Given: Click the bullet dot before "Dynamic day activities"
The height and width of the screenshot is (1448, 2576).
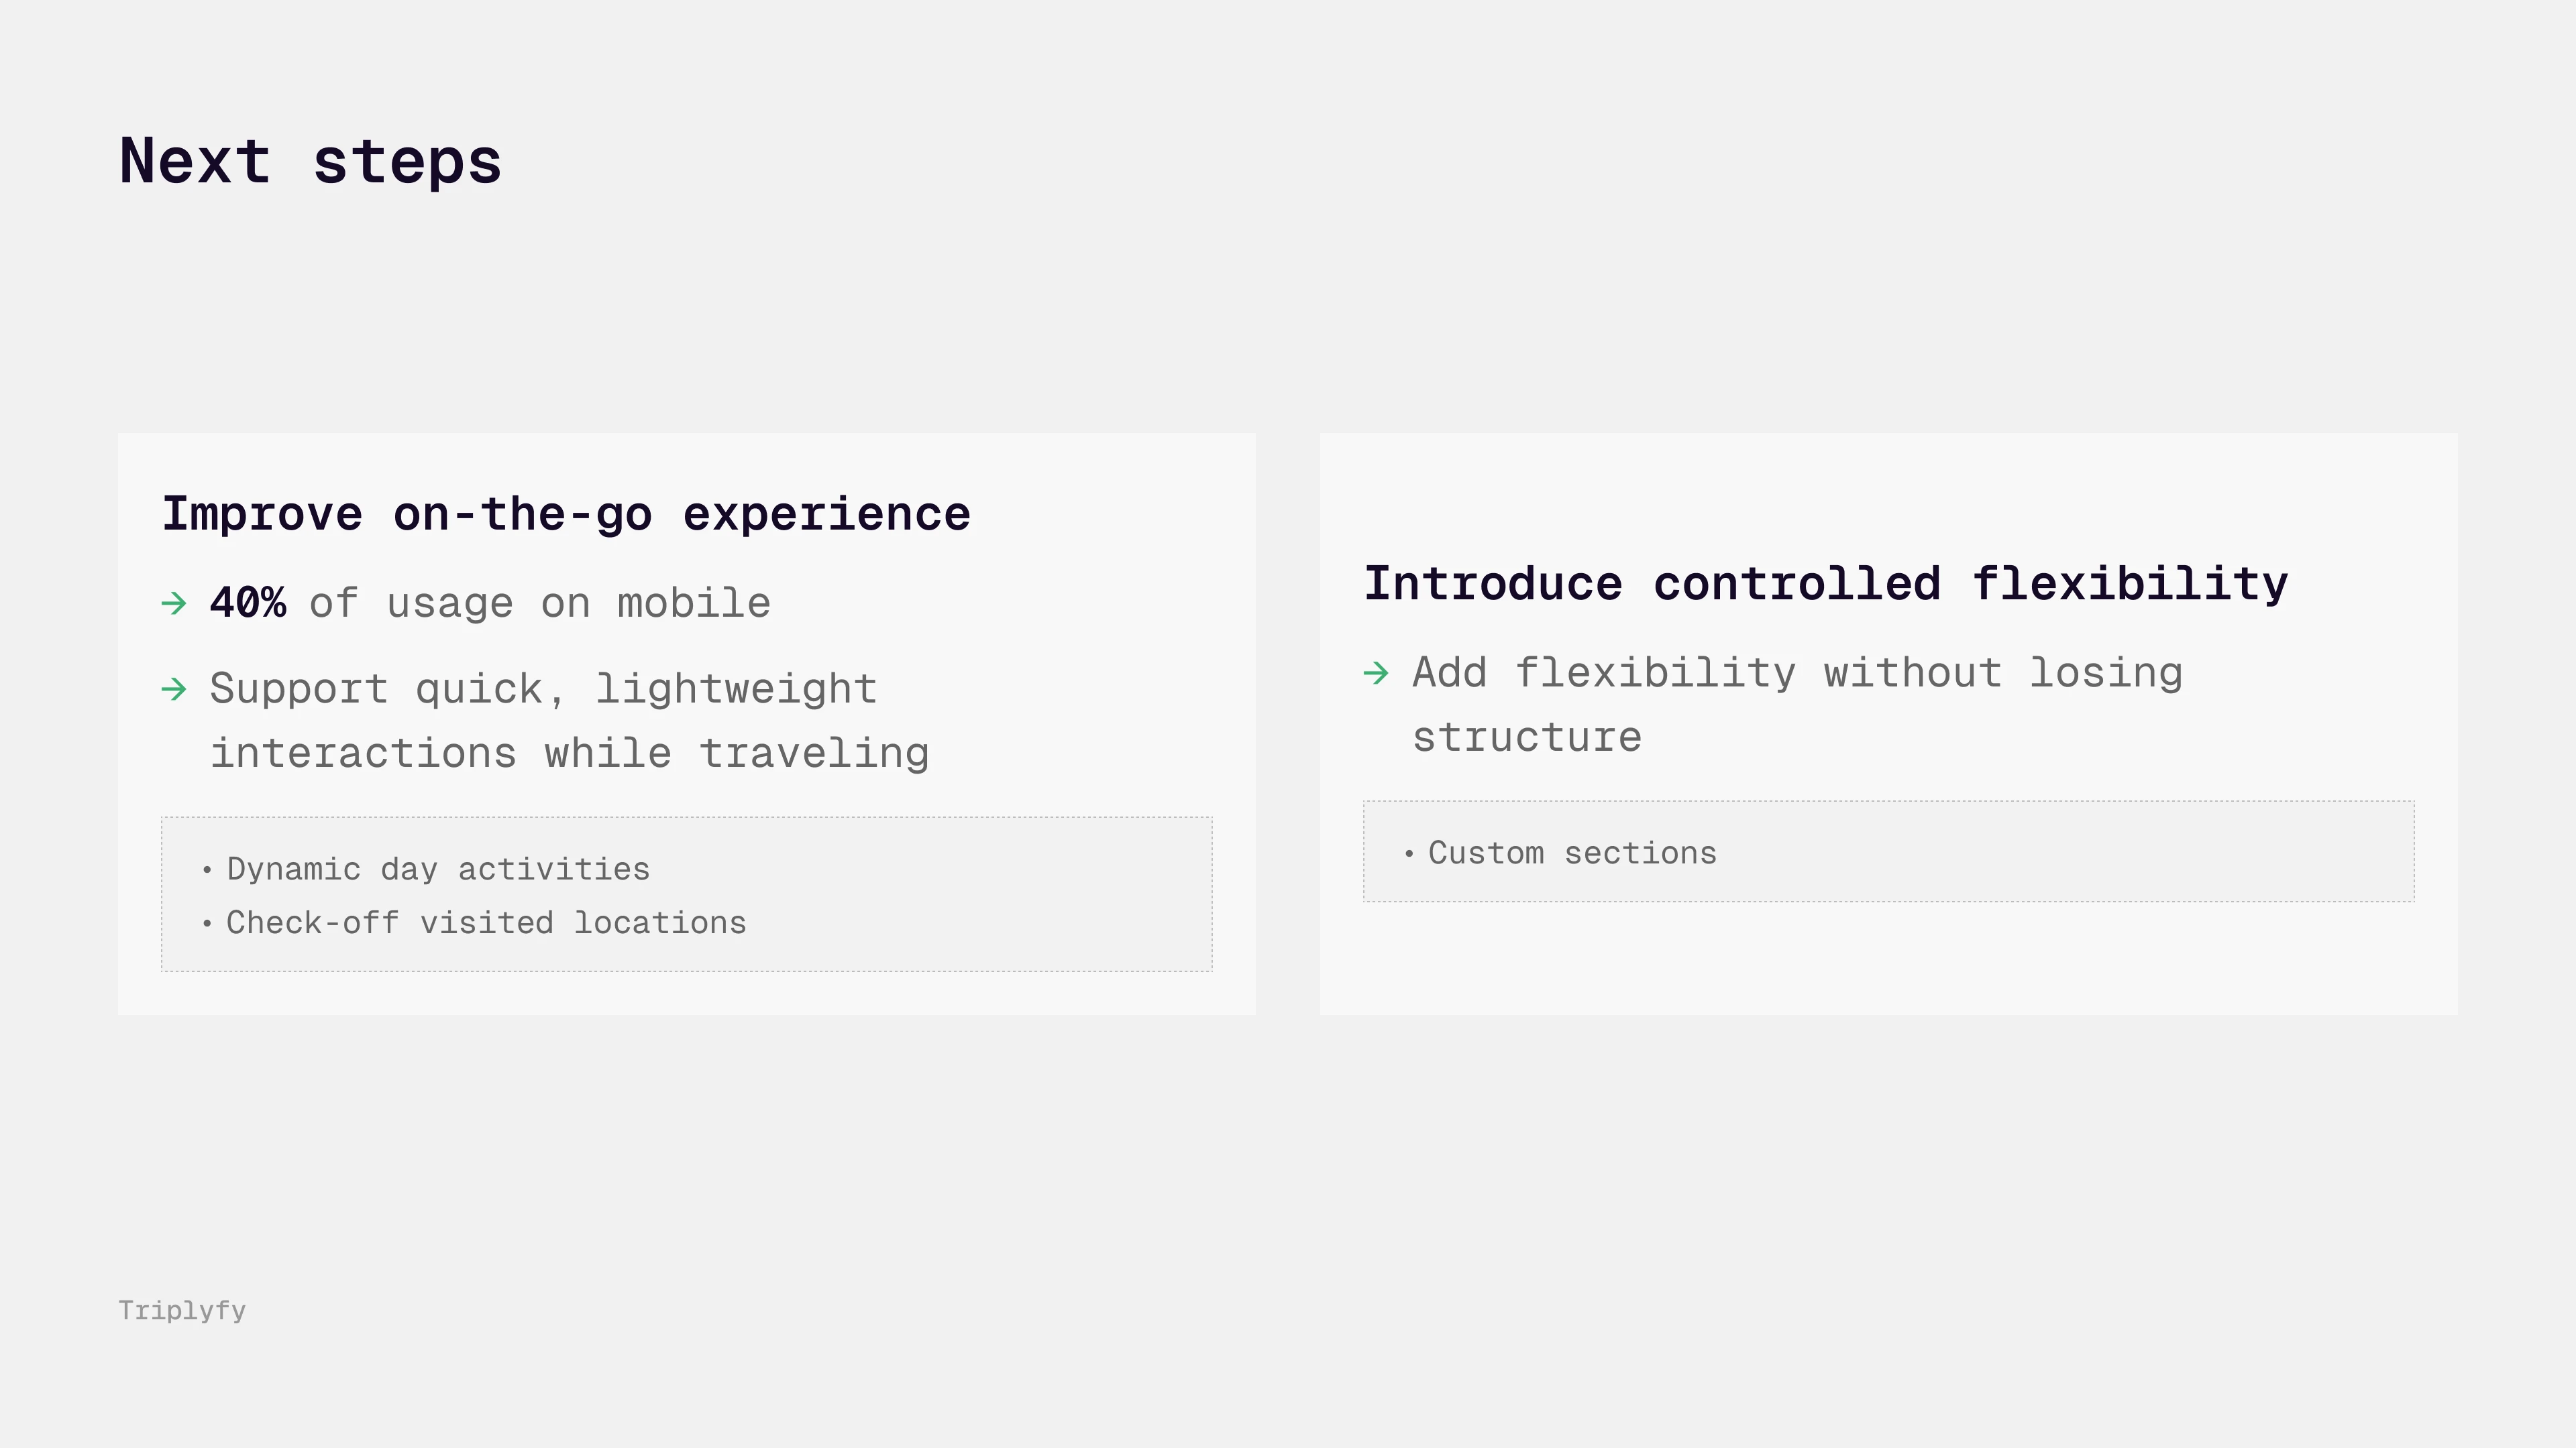Looking at the screenshot, I should (x=207, y=870).
